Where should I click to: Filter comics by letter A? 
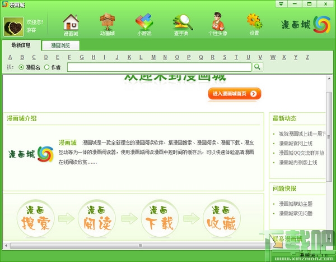pyautogui.click(x=10, y=57)
